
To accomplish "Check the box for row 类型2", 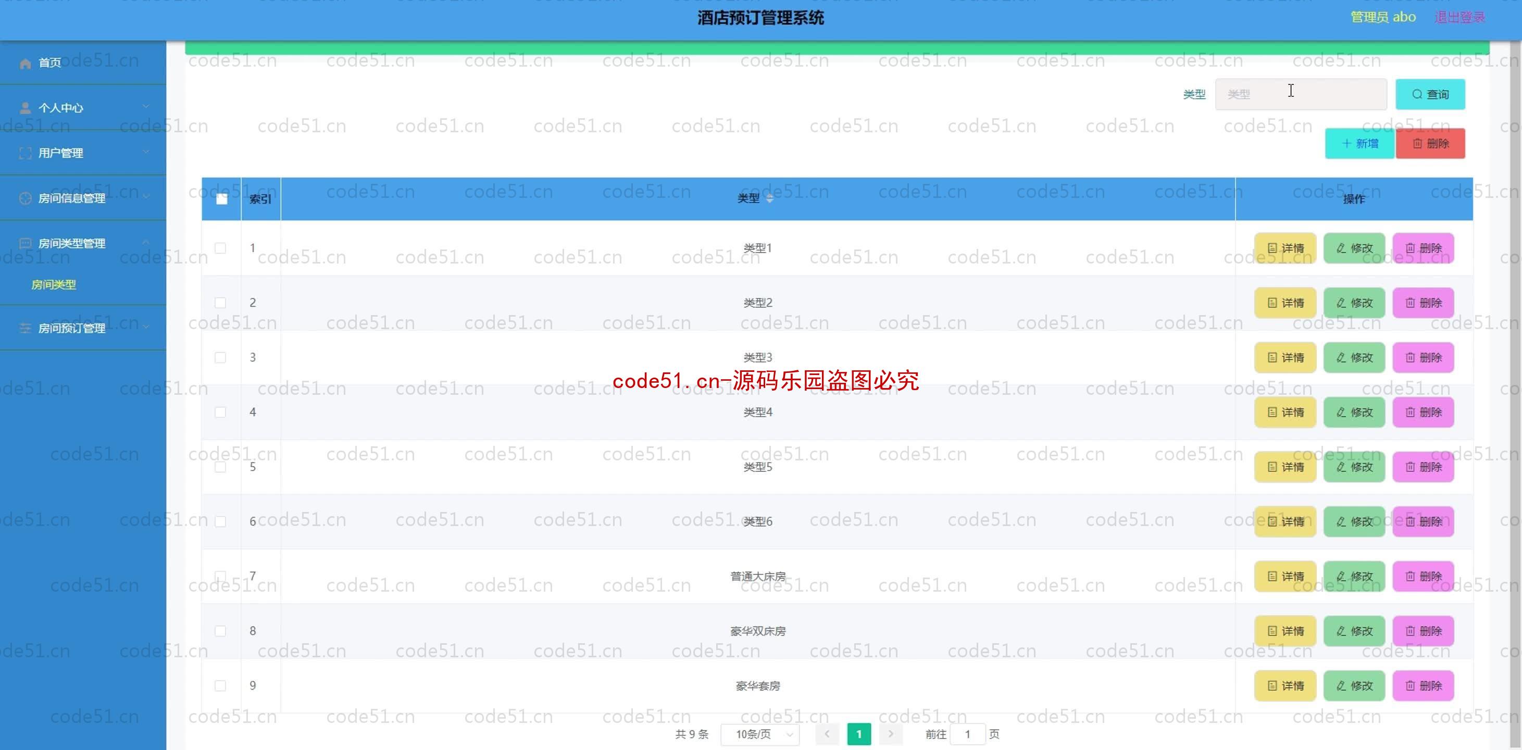I will pyautogui.click(x=220, y=303).
